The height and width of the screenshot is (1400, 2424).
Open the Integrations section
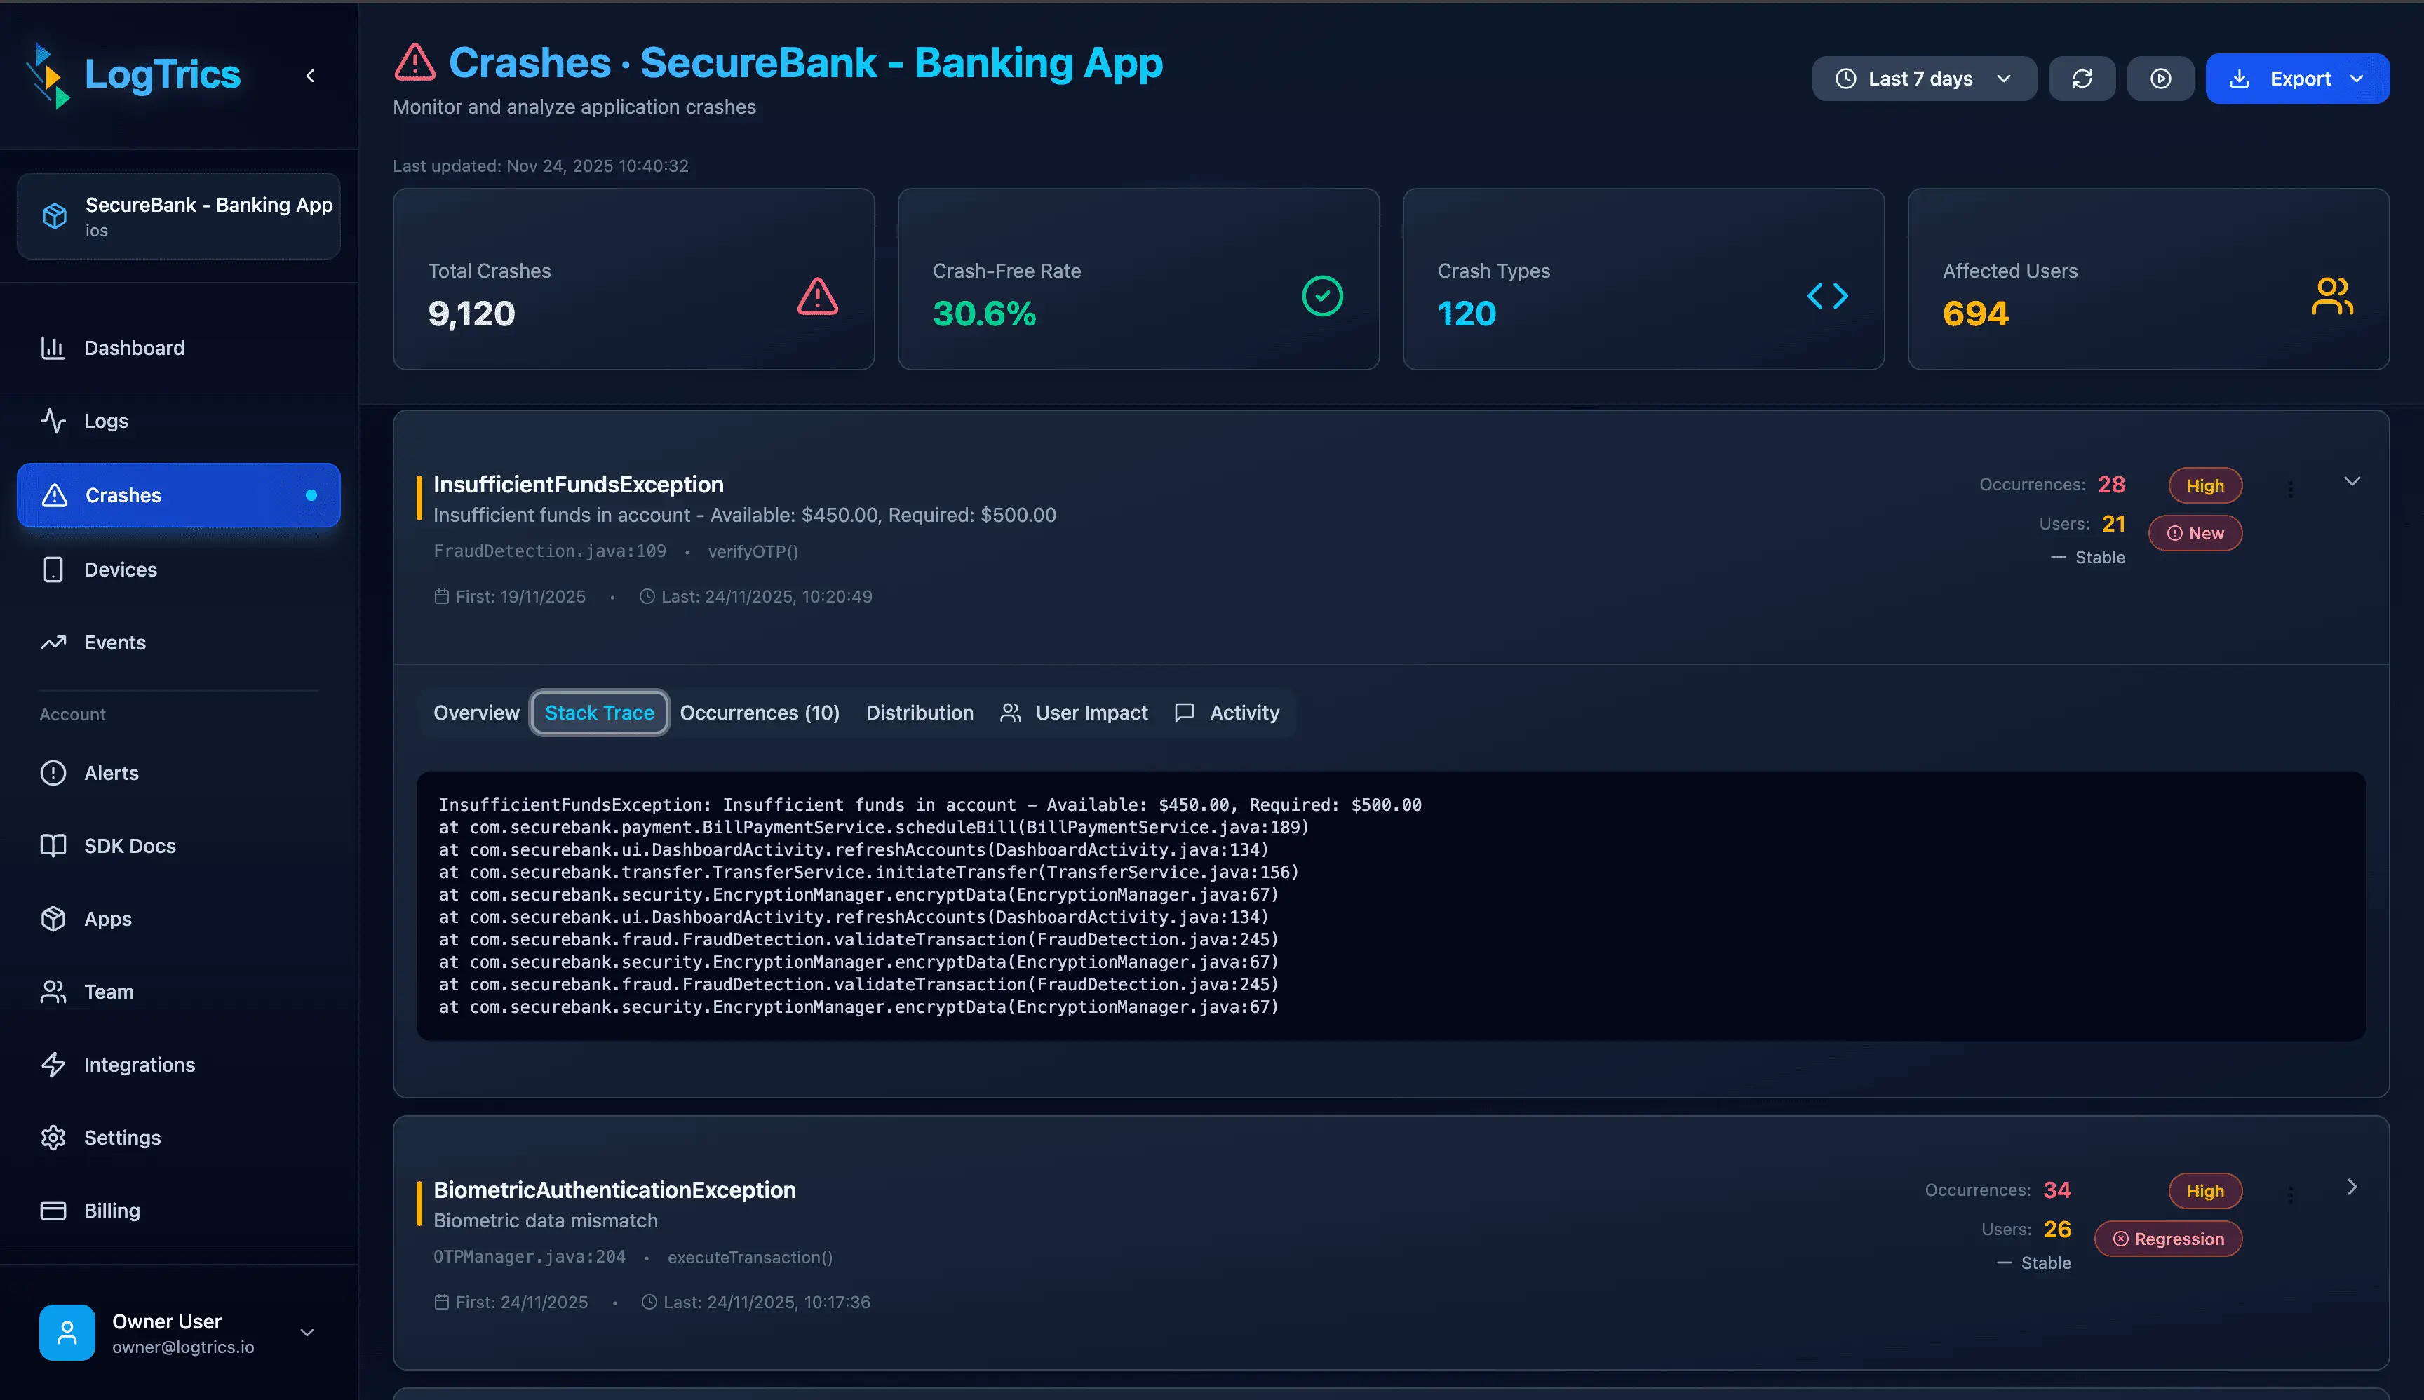tap(138, 1065)
